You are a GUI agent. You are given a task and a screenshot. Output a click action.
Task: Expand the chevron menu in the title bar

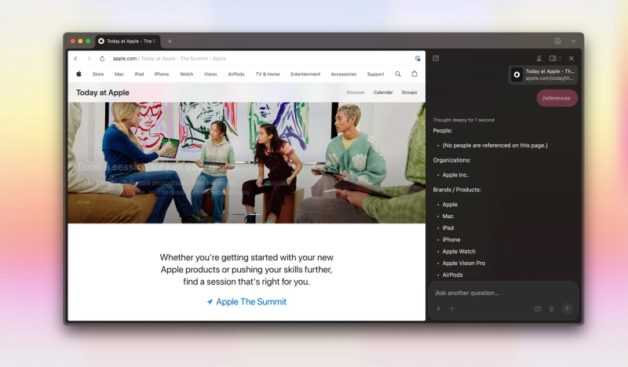coord(573,42)
